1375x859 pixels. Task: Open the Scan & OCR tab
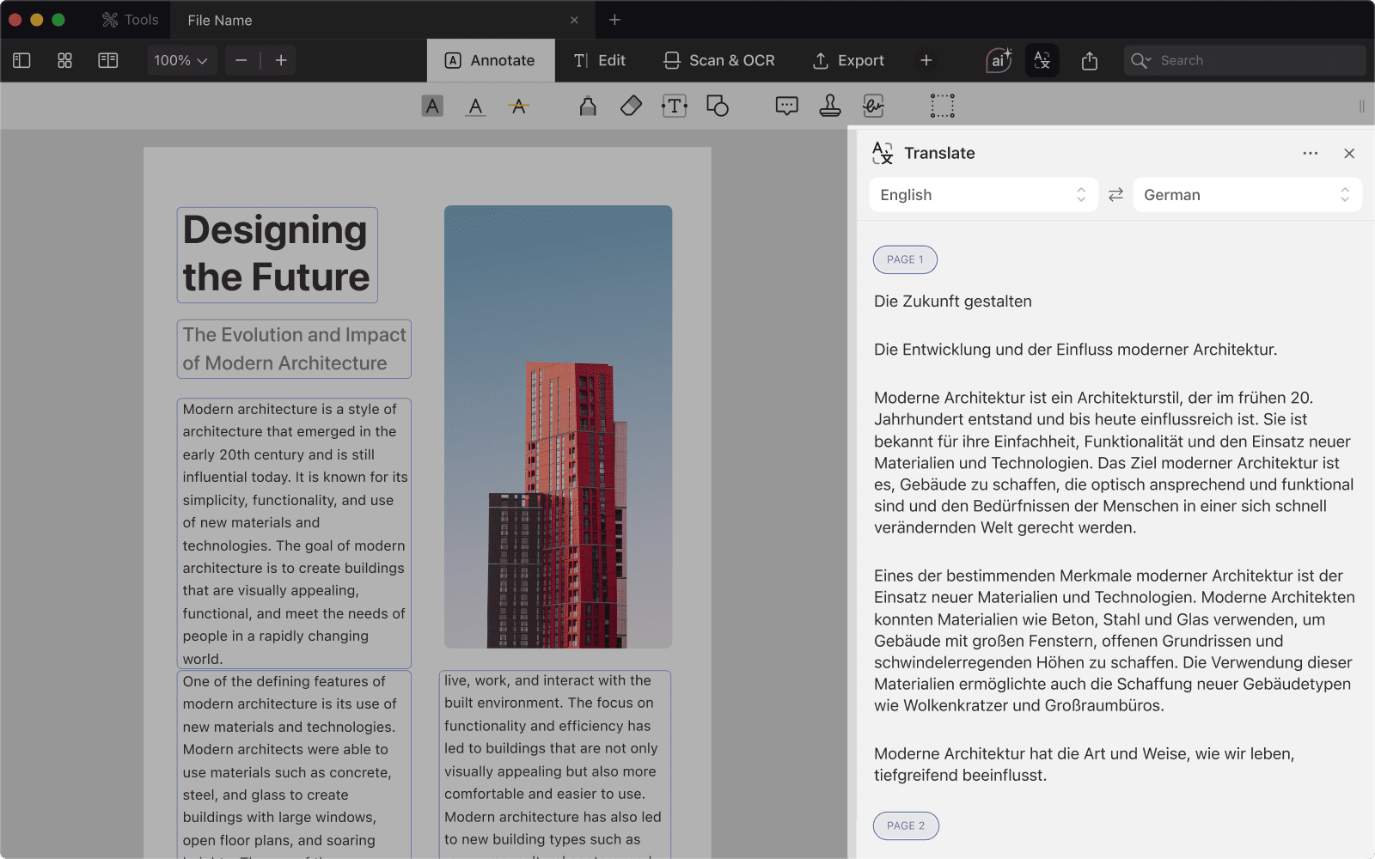[x=719, y=61]
